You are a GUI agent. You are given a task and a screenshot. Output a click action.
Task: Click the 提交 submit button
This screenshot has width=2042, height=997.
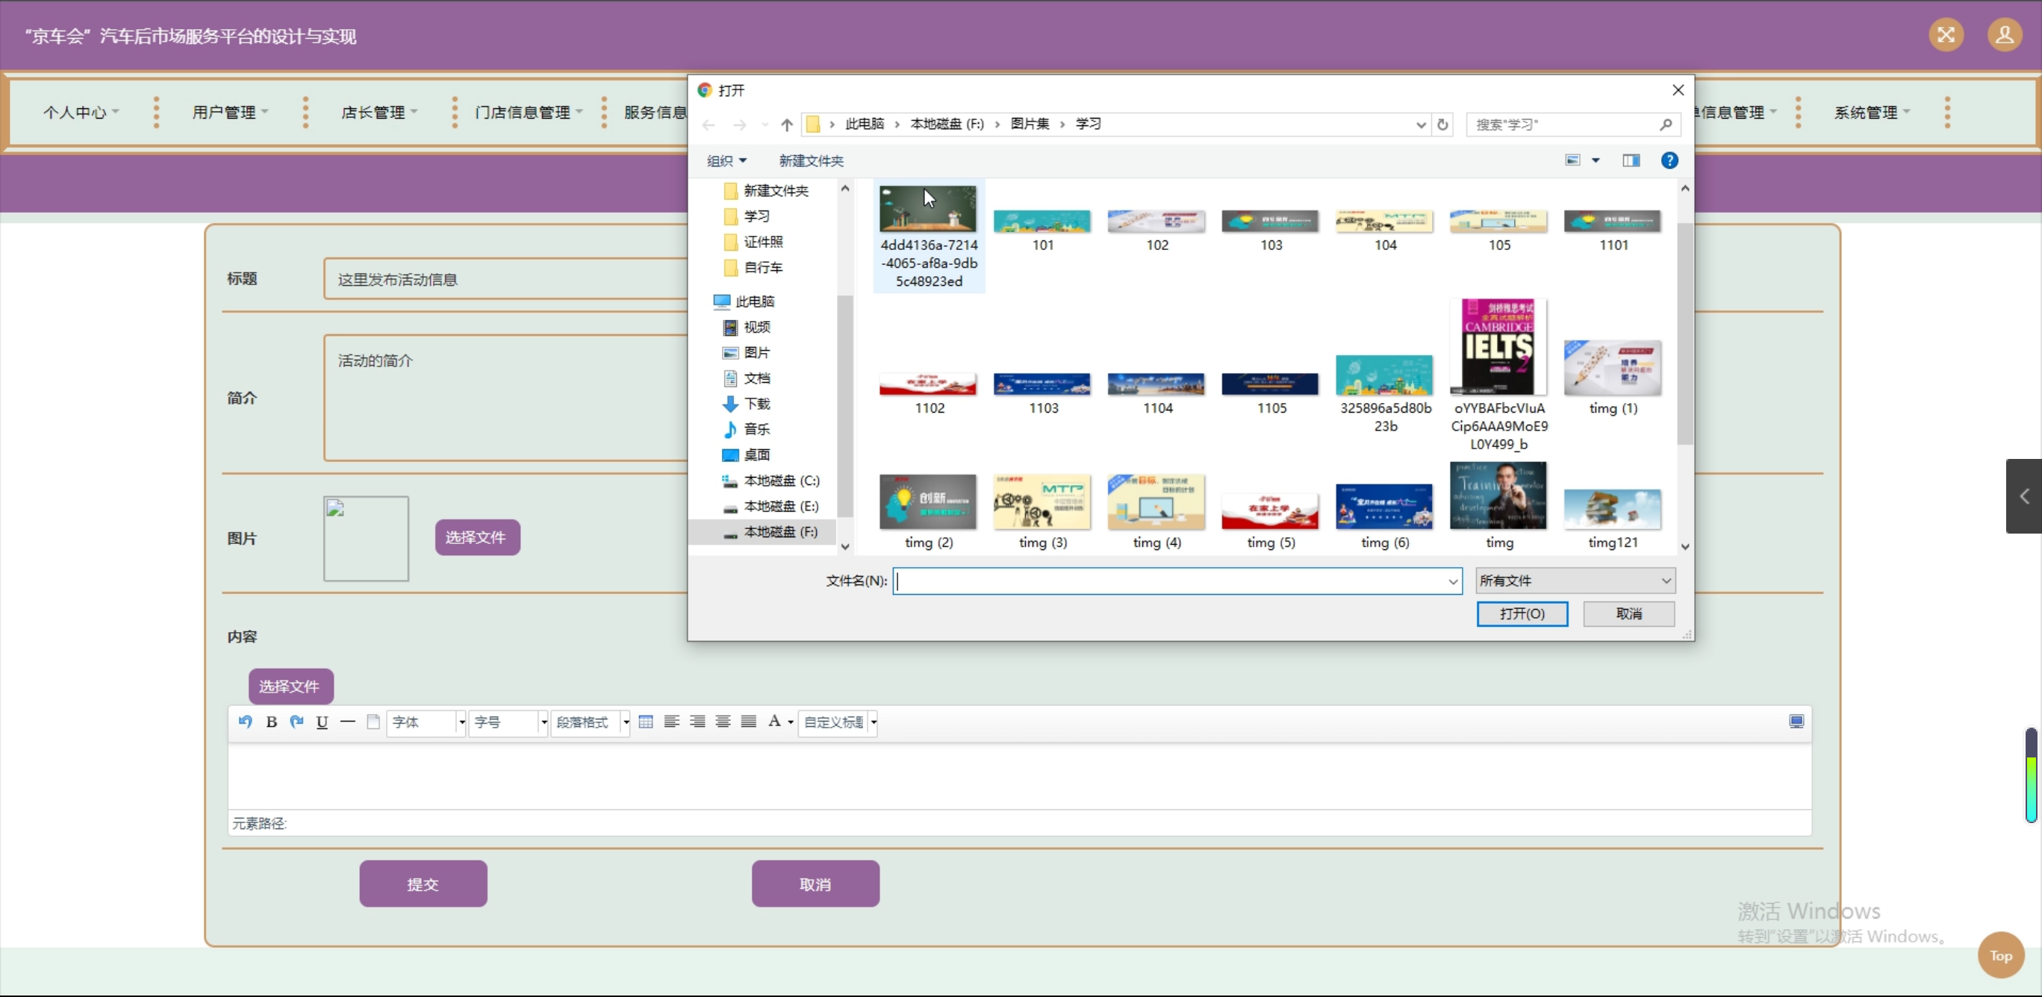pyautogui.click(x=423, y=884)
